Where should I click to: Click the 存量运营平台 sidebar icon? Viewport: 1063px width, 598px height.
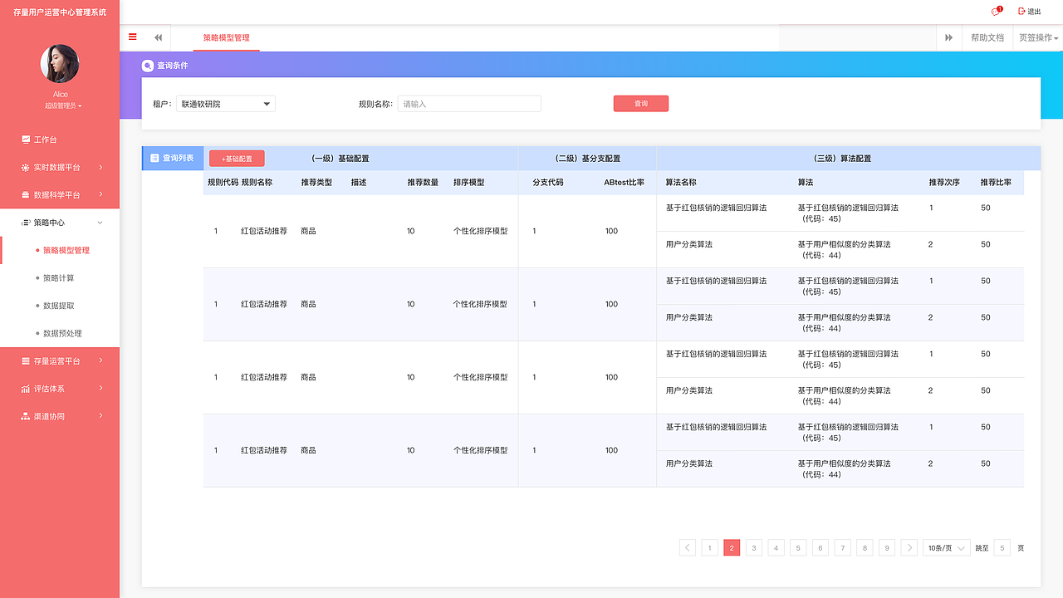[x=26, y=361]
